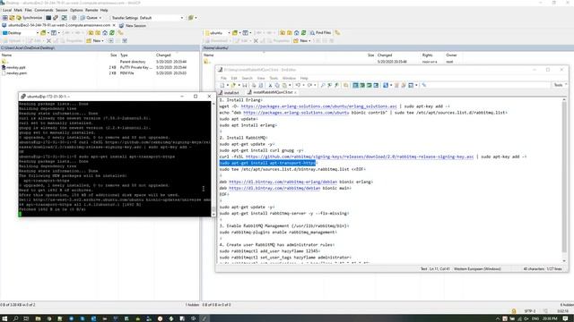Open File Explorer from the taskbar
The image size is (574, 322).
38,318
